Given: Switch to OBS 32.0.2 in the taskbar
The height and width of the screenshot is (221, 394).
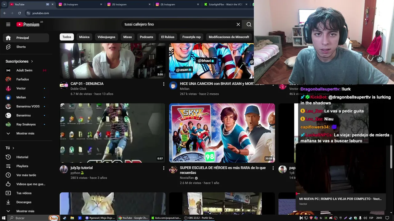Looking at the screenshot, I should pyautogui.click(x=199, y=218).
